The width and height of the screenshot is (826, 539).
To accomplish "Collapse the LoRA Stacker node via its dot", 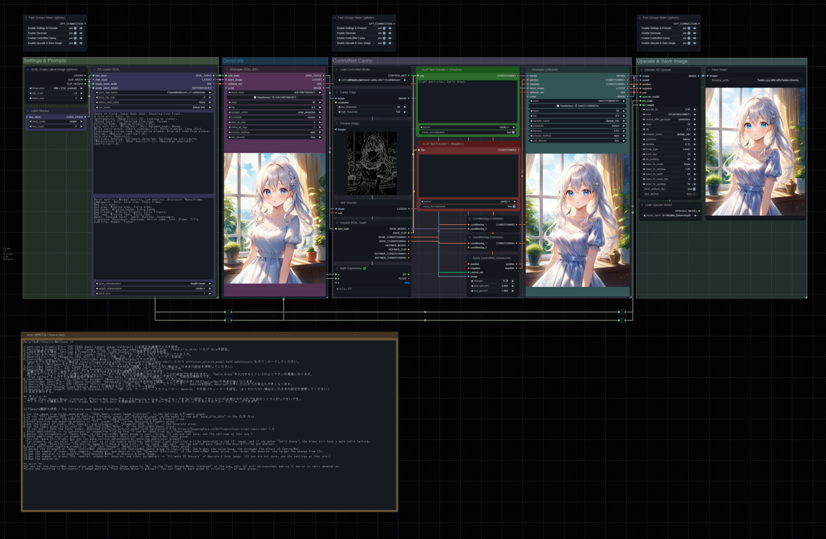I will pyautogui.click(x=27, y=111).
